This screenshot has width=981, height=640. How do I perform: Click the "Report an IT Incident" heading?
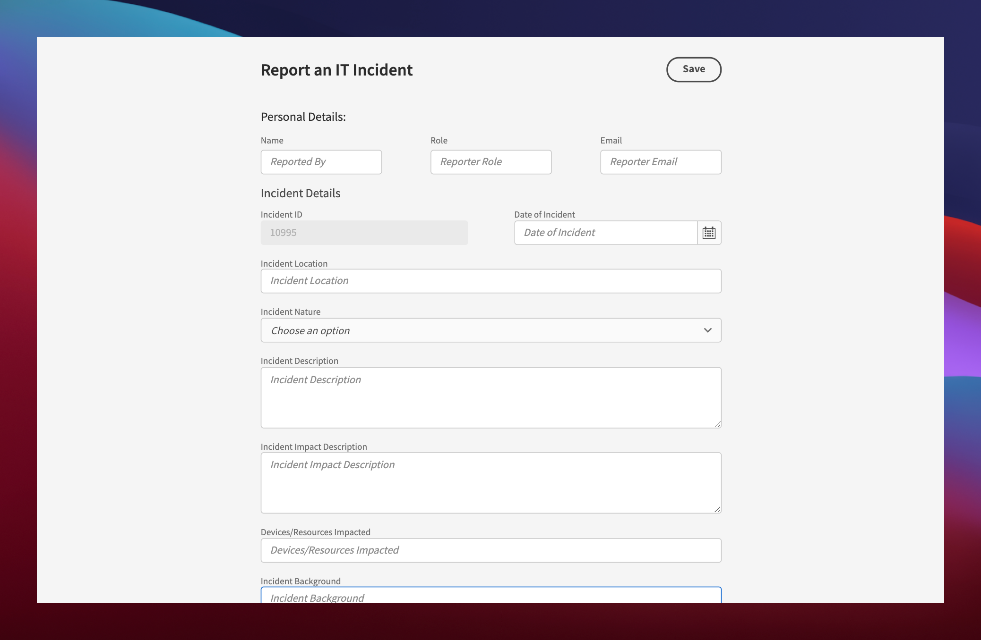coord(336,70)
